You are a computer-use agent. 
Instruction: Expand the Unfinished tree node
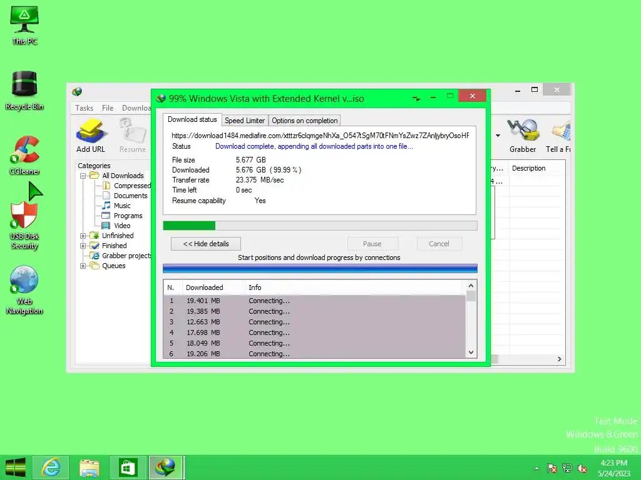coord(83,236)
